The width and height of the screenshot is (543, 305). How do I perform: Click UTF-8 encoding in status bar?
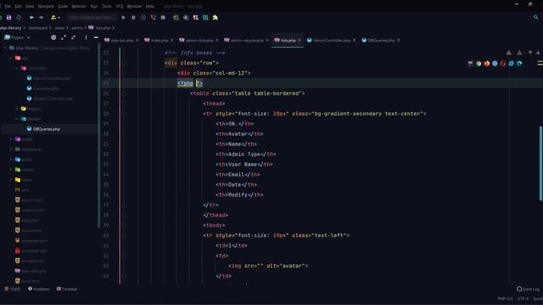pos(523,299)
